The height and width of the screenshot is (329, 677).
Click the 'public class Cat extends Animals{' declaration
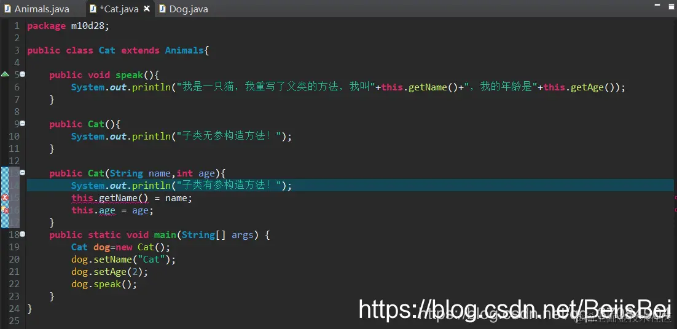118,50
